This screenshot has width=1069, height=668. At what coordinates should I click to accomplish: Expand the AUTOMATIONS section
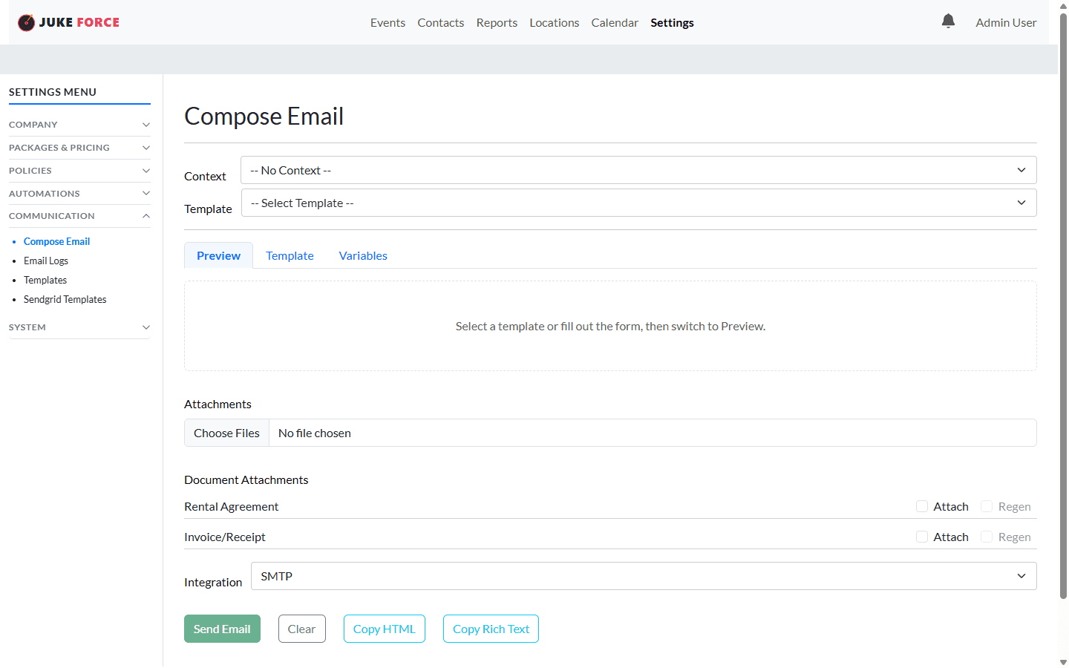(x=79, y=193)
